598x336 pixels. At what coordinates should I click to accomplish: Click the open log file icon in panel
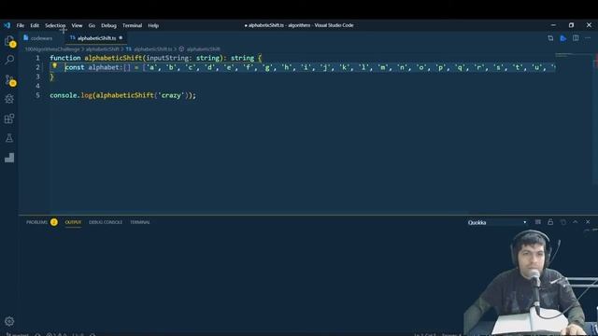[562, 222]
